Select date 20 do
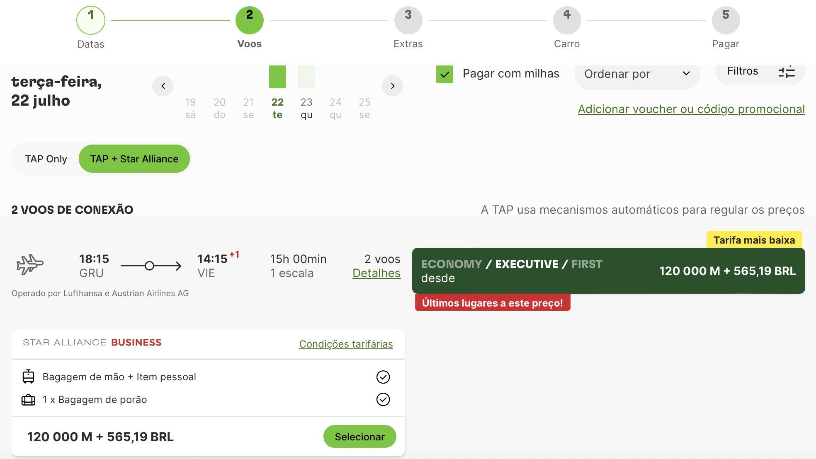Screen dimensions: 816x459 [219, 109]
